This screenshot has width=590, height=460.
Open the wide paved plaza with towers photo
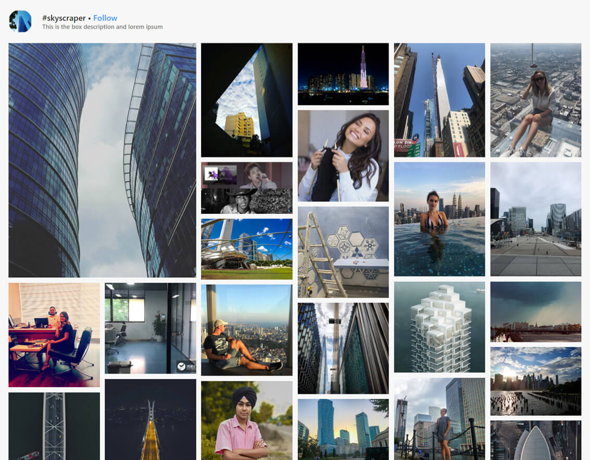click(536, 219)
